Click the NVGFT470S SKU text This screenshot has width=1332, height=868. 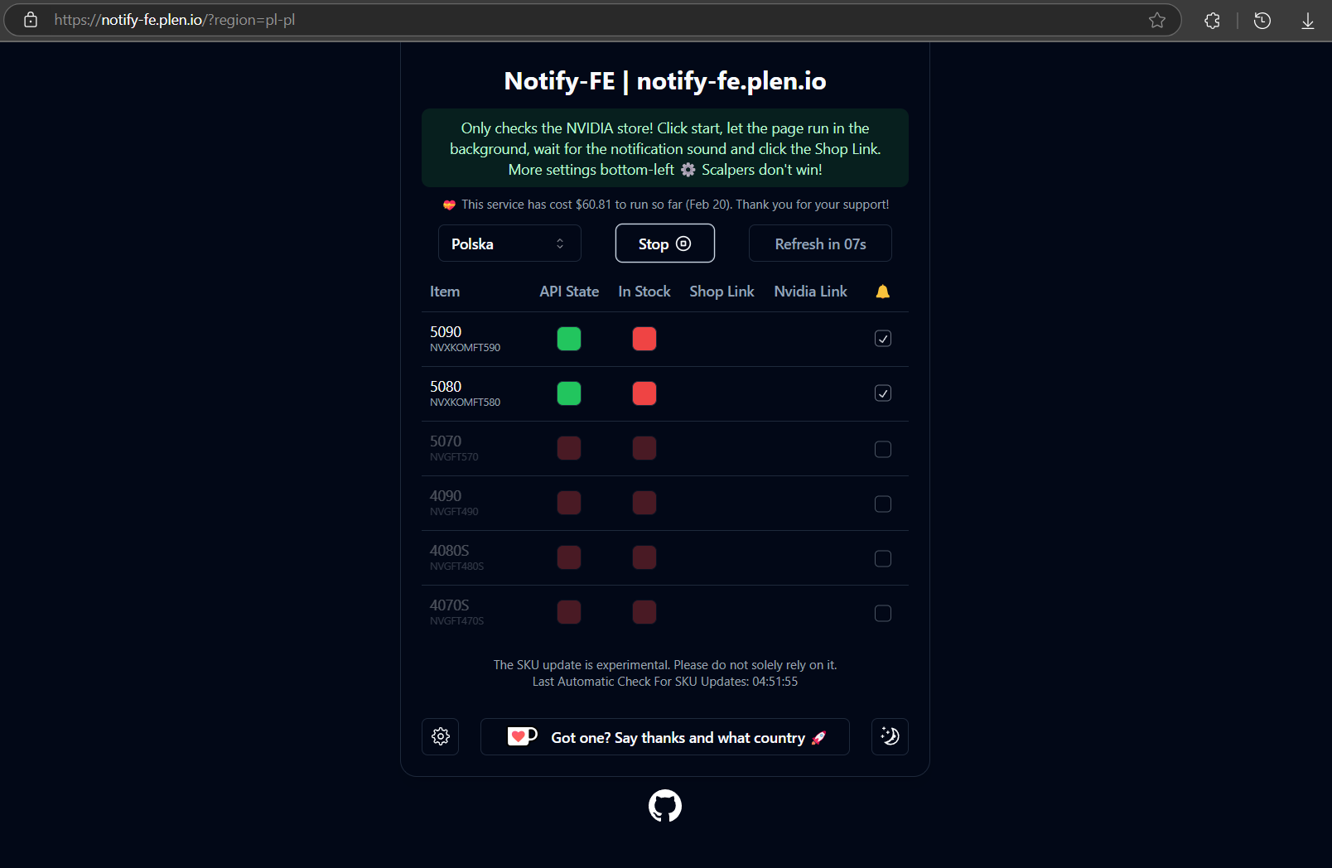pyautogui.click(x=456, y=621)
